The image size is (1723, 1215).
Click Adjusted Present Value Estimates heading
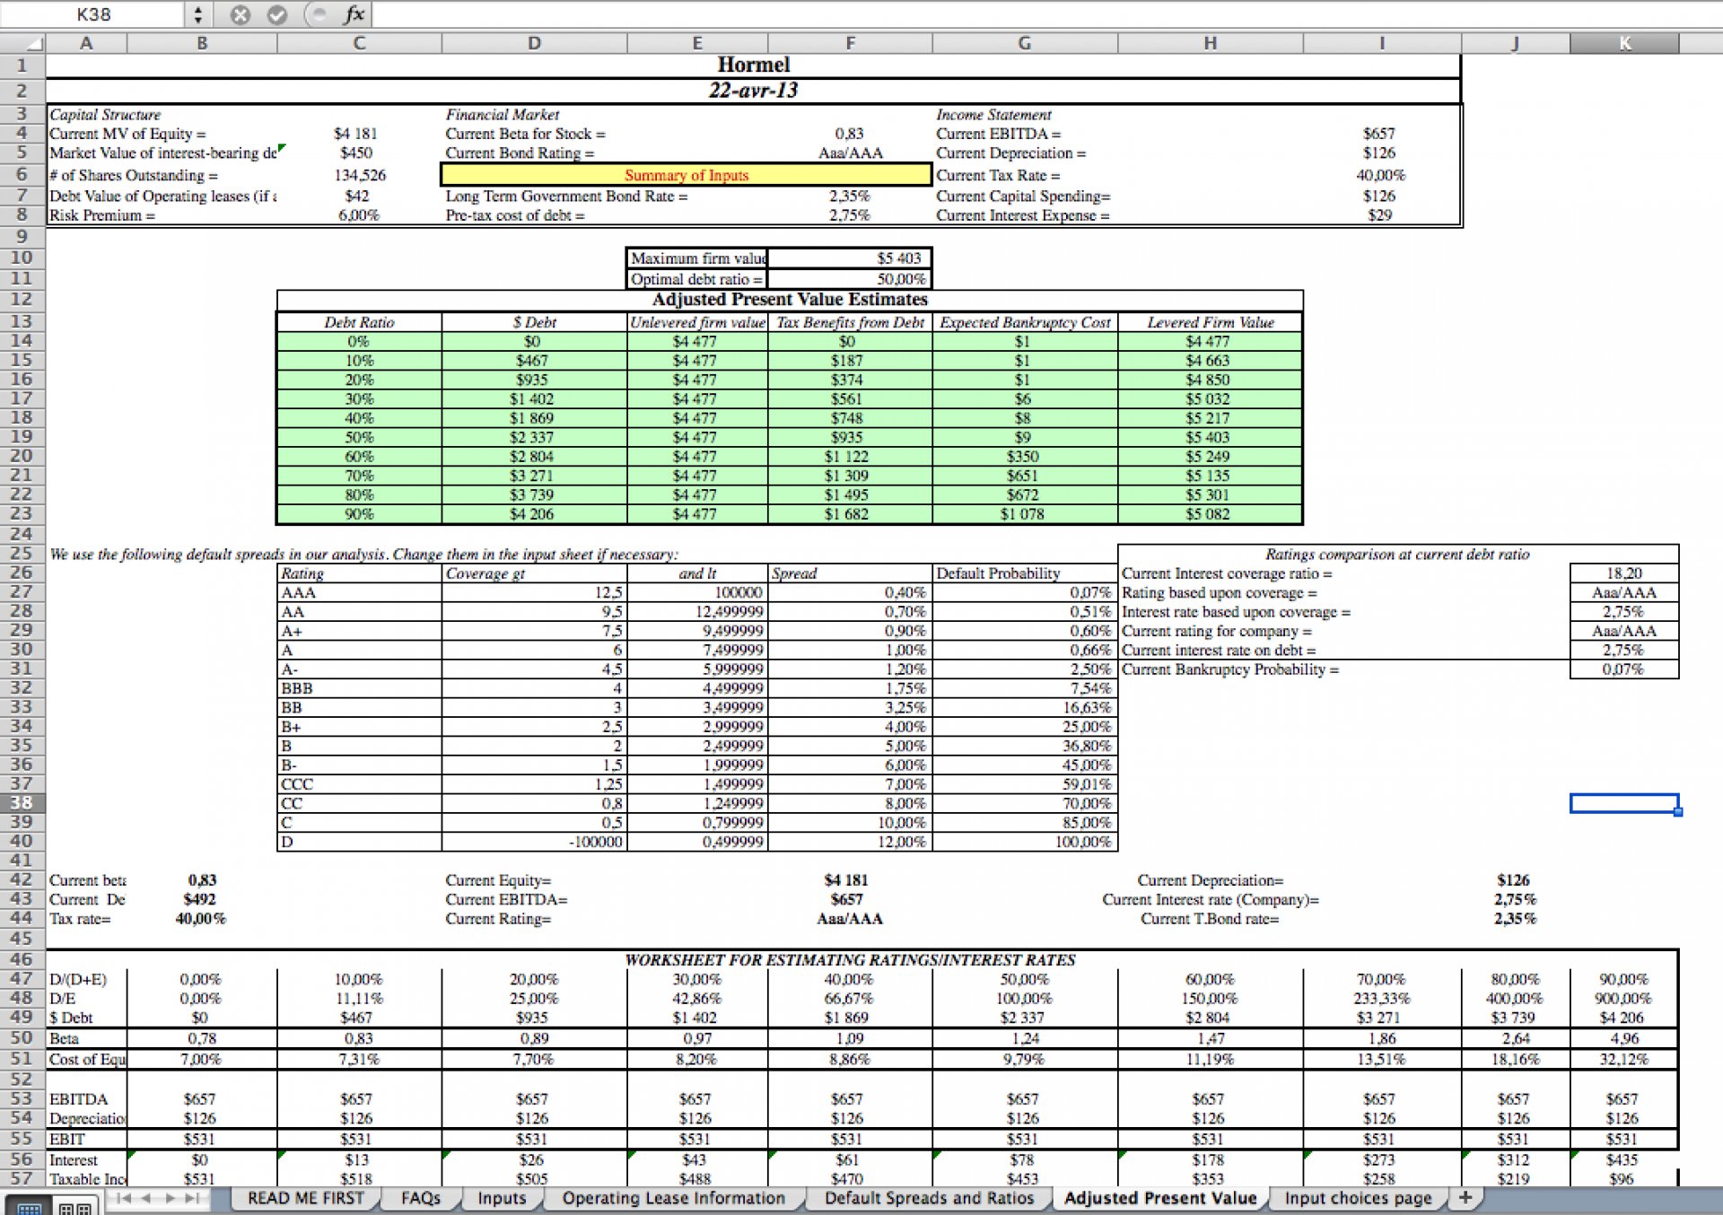coord(790,300)
